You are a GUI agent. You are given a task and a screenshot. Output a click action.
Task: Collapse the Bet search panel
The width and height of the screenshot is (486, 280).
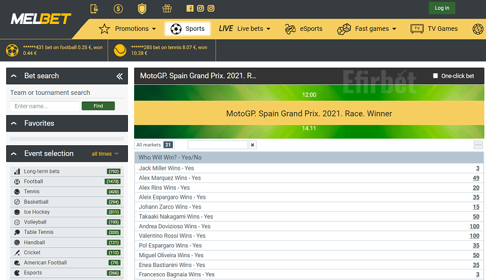14,76
